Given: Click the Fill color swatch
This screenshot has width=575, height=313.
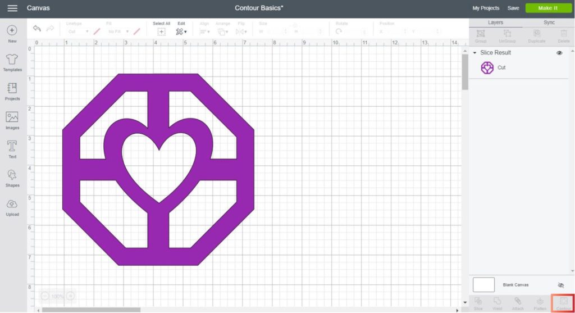Looking at the screenshot, I should click(137, 31).
